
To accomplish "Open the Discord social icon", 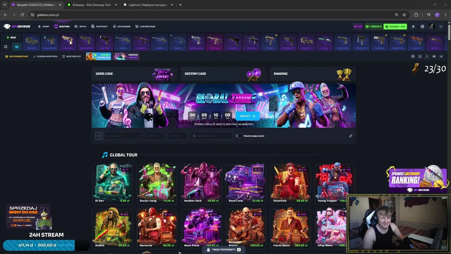I will click(434, 56).
